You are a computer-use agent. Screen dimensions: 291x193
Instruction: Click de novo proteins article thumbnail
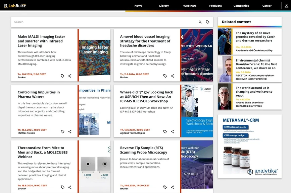tap(225, 41)
